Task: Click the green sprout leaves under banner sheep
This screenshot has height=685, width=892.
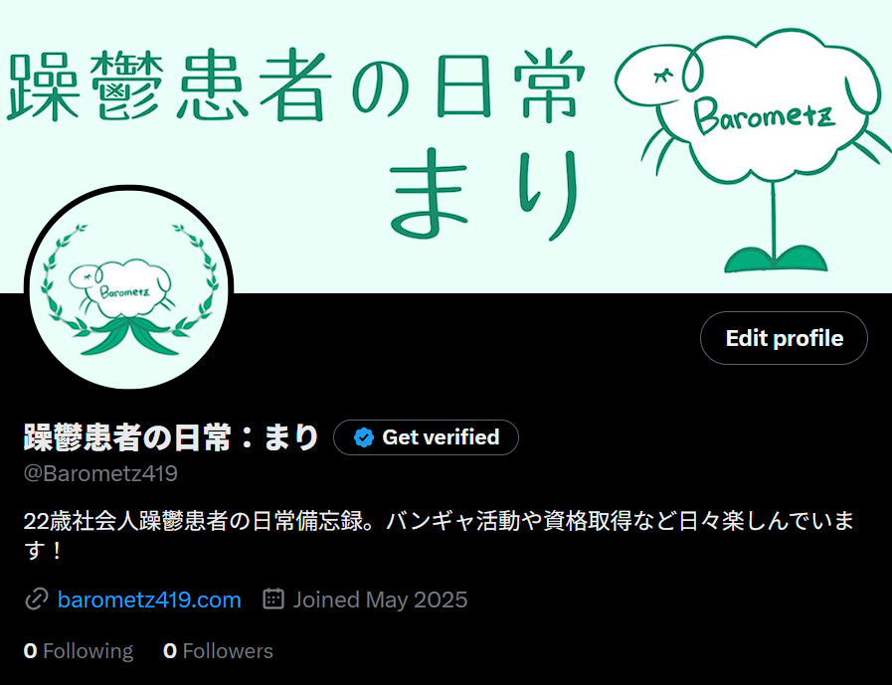Action: [x=776, y=258]
